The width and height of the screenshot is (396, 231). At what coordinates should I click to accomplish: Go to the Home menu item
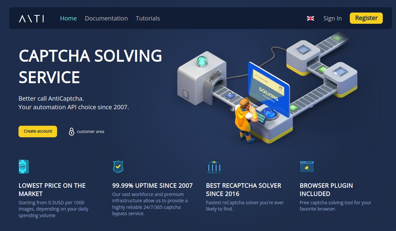(68, 18)
